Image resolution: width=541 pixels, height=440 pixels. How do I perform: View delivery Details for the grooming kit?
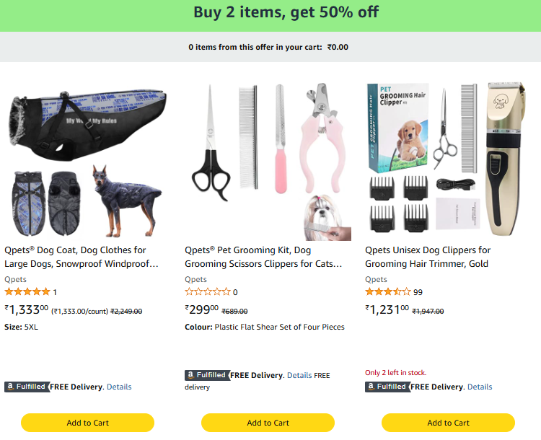click(x=299, y=375)
